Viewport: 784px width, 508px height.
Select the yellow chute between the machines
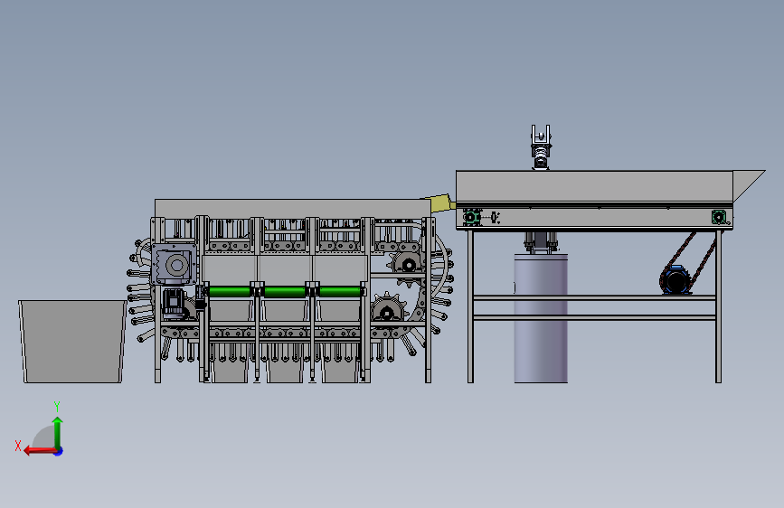pos(441,203)
